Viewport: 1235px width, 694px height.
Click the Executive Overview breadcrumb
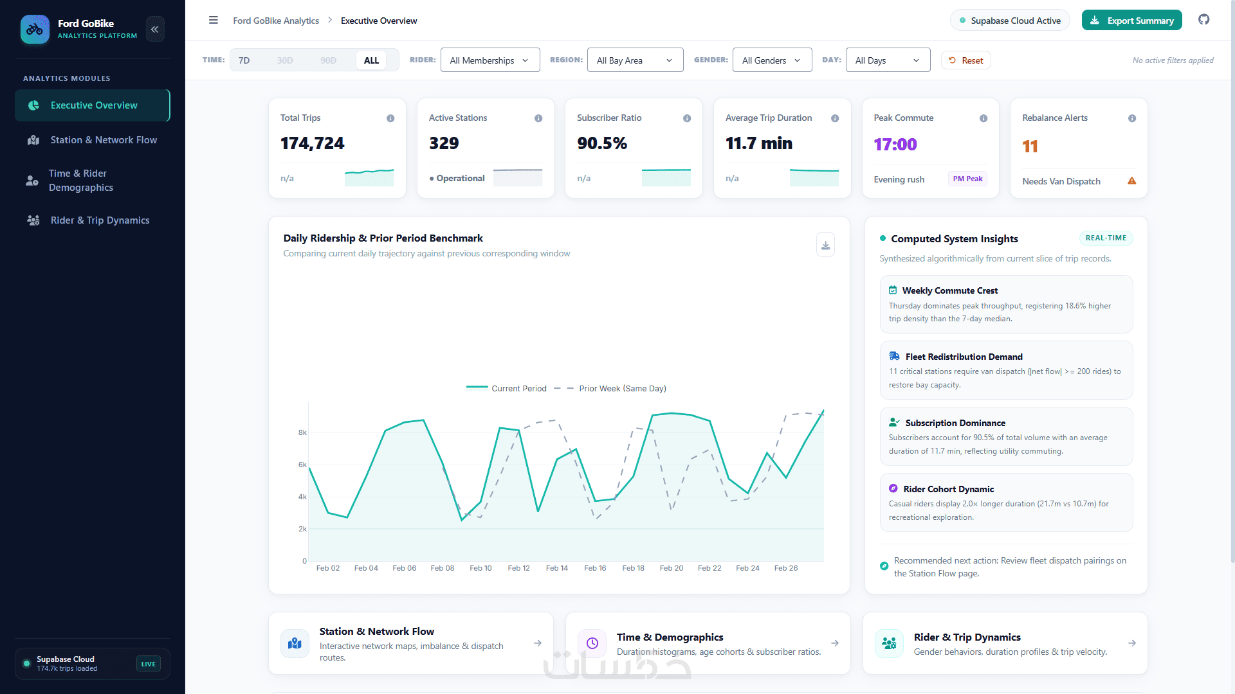(379, 21)
